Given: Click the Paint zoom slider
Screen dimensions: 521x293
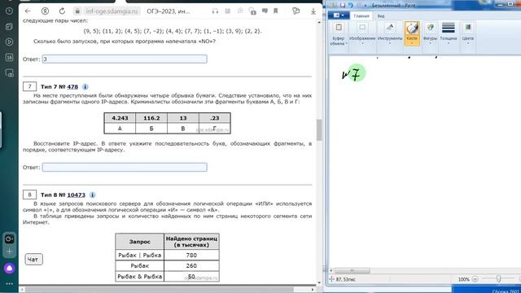Looking at the screenshot, I should pos(499,279).
